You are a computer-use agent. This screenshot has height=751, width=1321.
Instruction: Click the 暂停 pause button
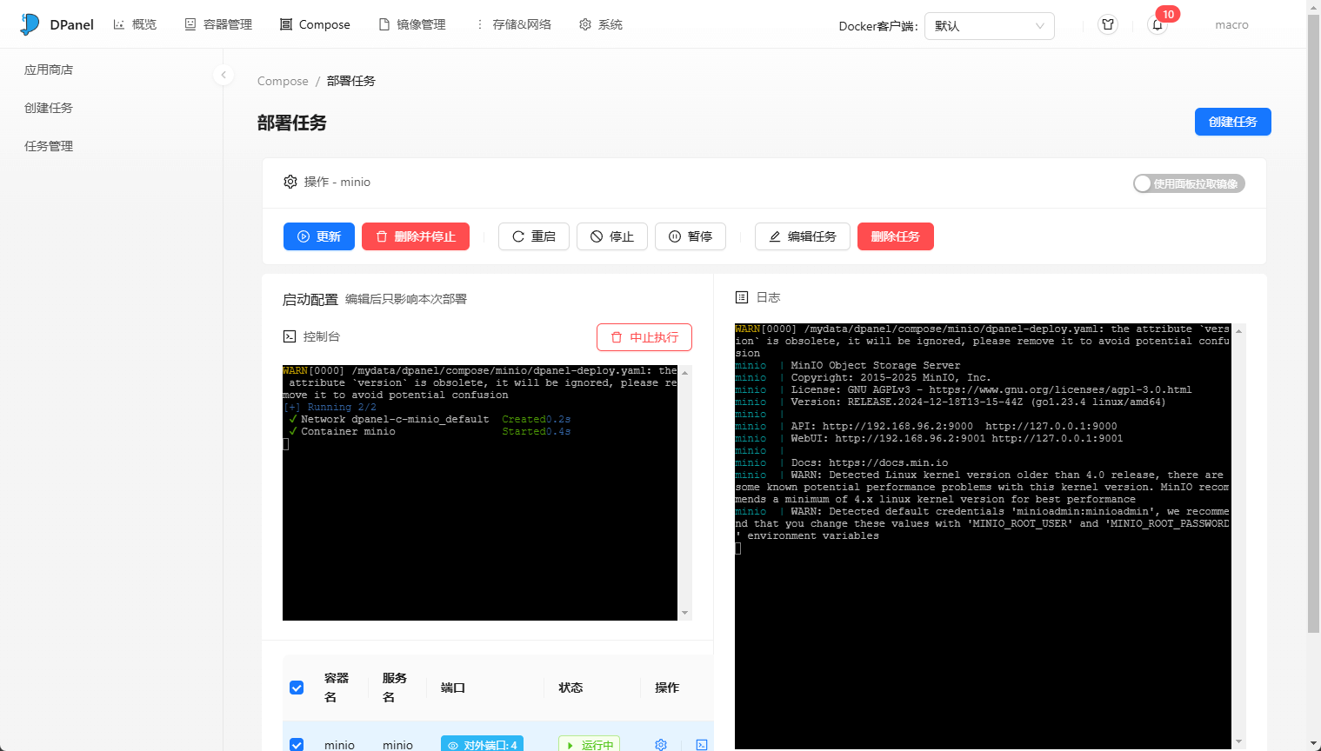(690, 236)
